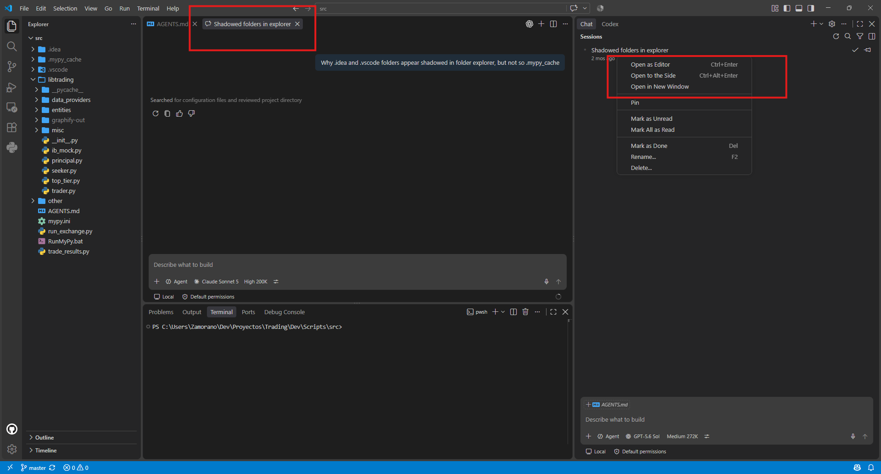
Task: Select Rename... in the context menu
Action: (x=684, y=157)
